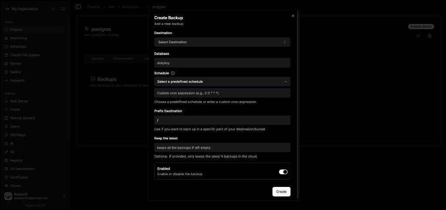
Task: Click the Keep the latest field
Action: tap(222, 147)
